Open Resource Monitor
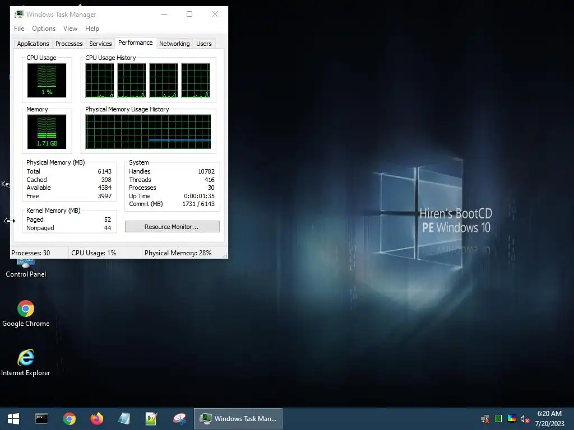This screenshot has width=574, height=430. (172, 227)
